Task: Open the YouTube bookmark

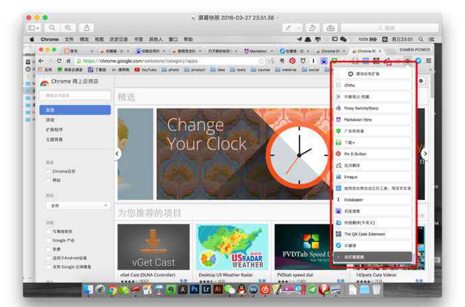Action: (145, 70)
